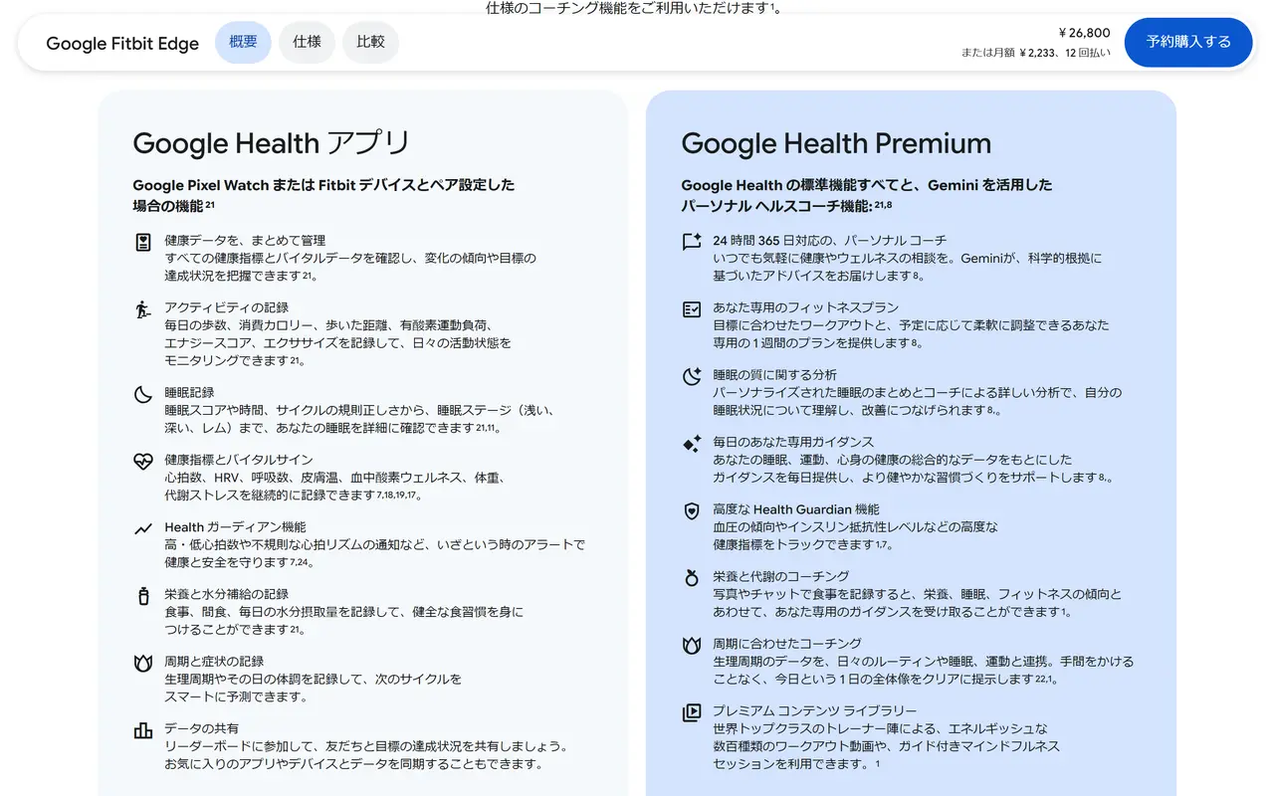Click the 周期と症状の記録 title

[214, 662]
